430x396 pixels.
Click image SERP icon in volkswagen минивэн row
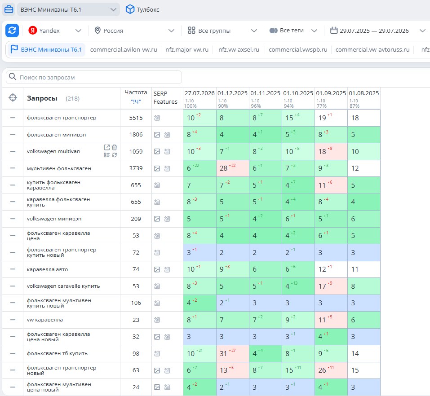[157, 219]
